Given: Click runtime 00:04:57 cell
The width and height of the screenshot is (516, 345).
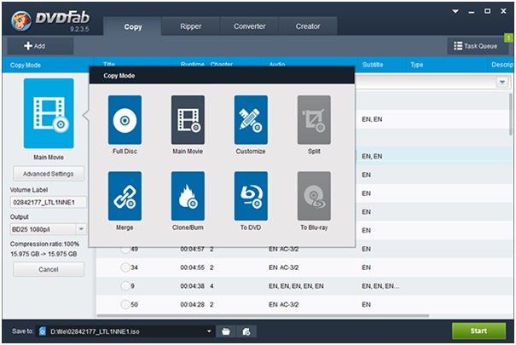Looking at the screenshot, I should (x=192, y=249).
